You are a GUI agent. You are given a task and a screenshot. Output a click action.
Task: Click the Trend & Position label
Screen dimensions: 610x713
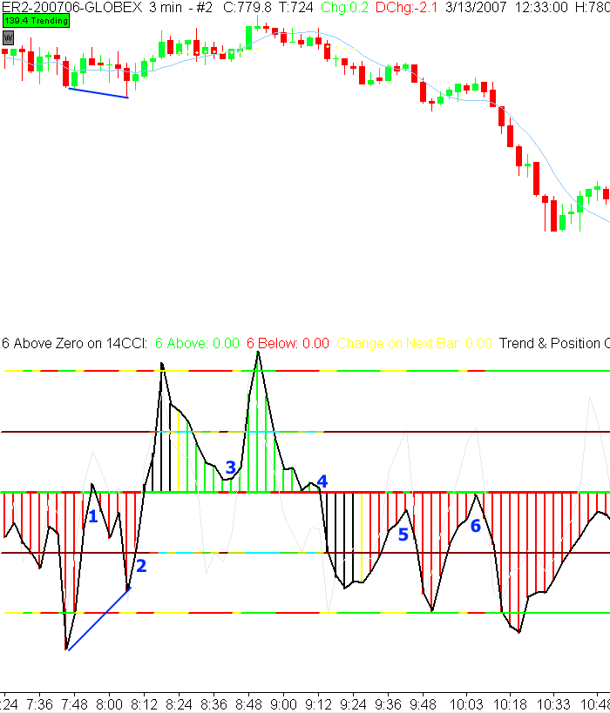pyautogui.click(x=554, y=343)
